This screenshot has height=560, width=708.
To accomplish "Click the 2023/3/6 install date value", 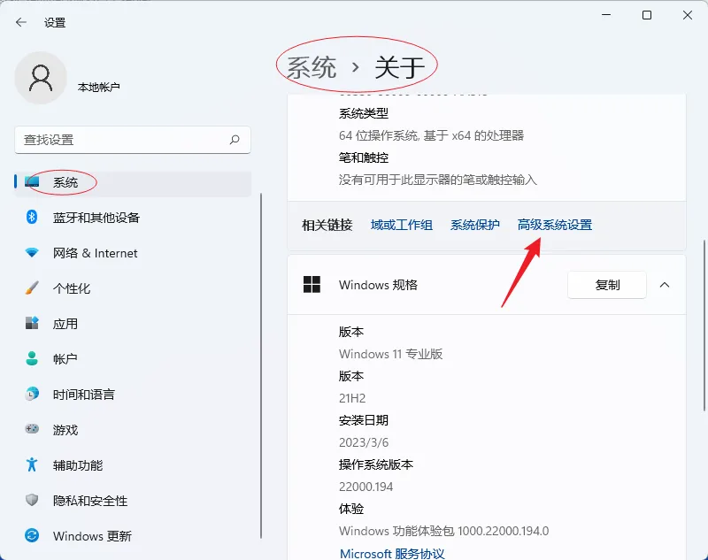I will click(364, 442).
